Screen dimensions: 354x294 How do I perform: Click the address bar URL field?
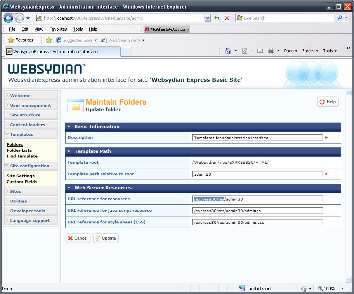coord(124,18)
